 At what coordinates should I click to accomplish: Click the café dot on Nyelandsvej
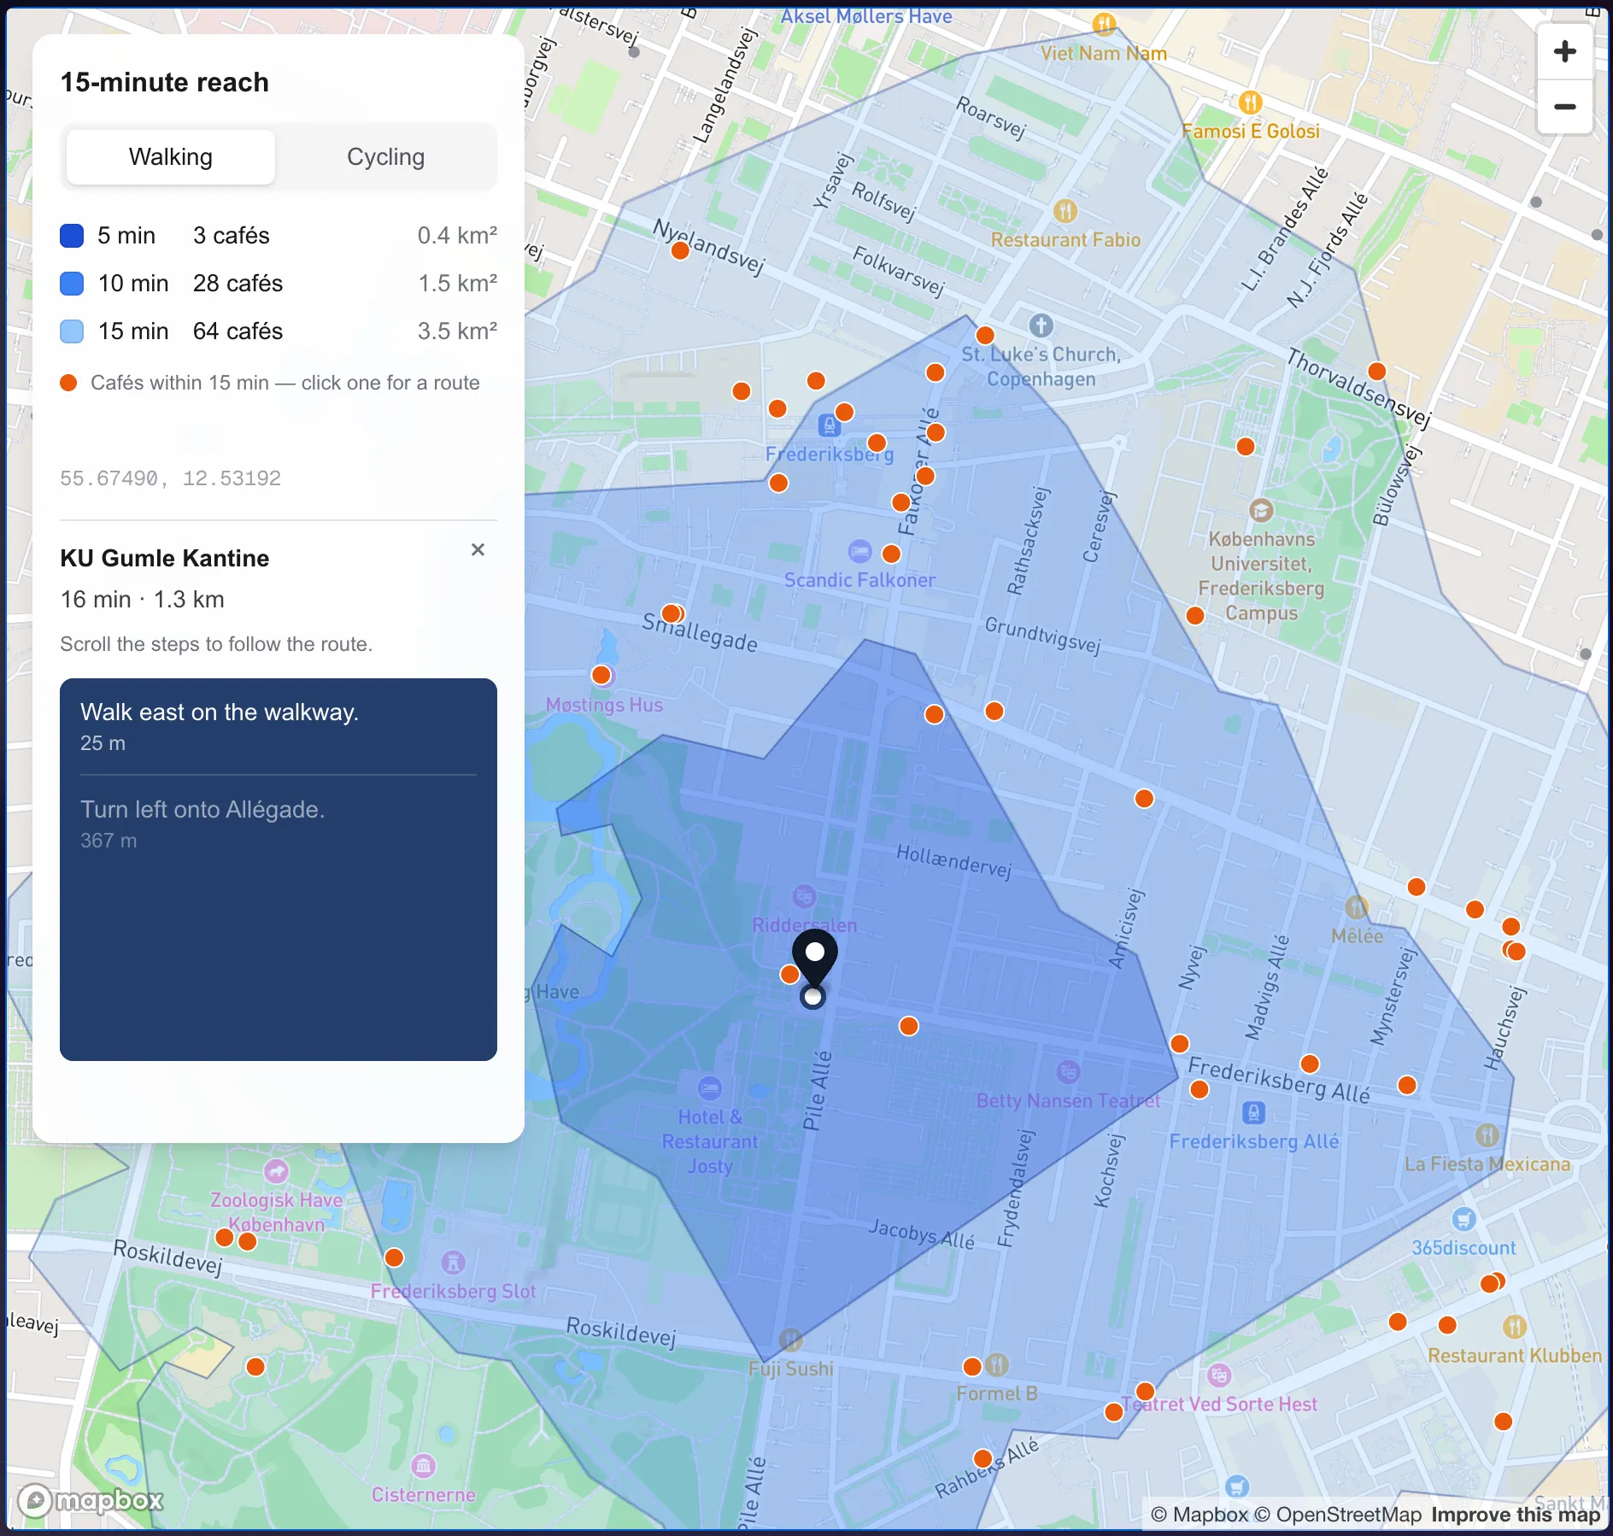(x=680, y=250)
